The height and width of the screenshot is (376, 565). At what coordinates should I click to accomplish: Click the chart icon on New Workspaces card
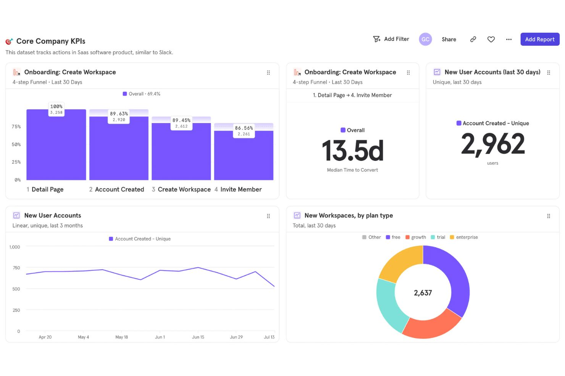297,215
